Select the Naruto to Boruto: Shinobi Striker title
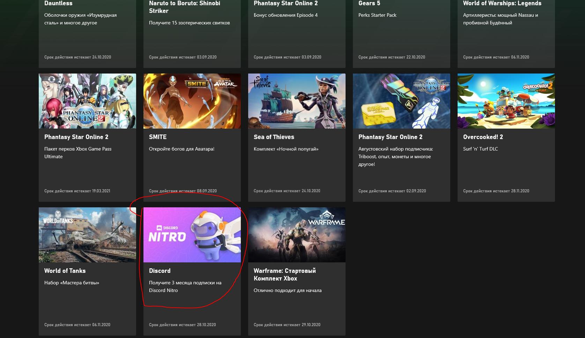The width and height of the screenshot is (585, 338). pyautogui.click(x=184, y=7)
